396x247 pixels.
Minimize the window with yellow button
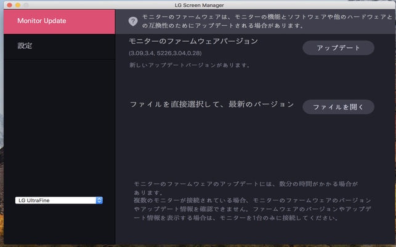[x=18, y=5]
